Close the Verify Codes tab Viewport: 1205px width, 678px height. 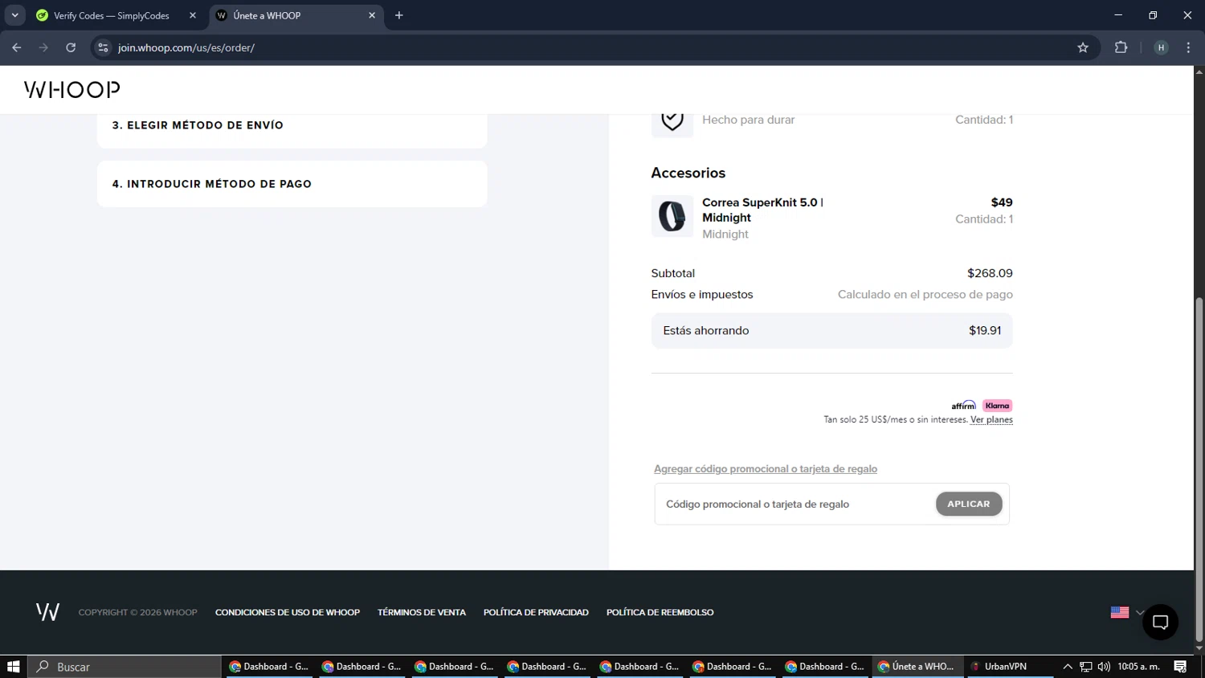193,15
